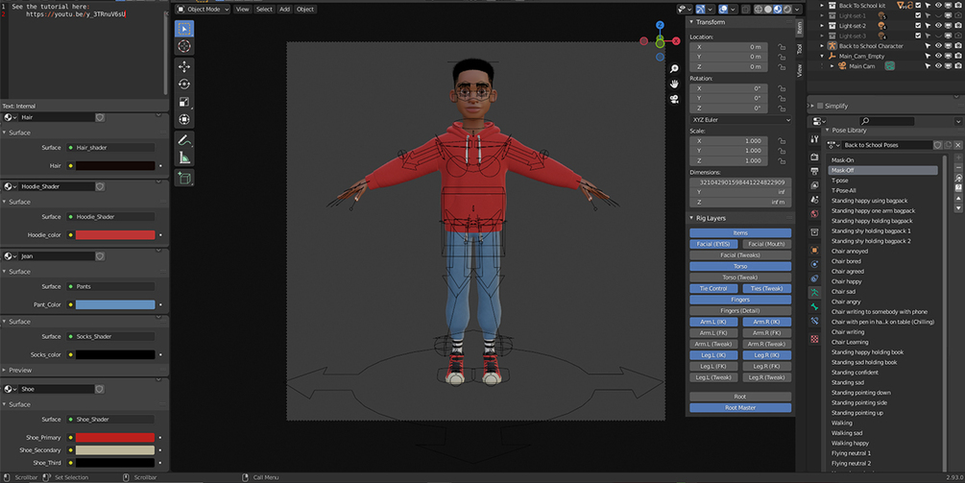Open the XYZ Euler rotation mode dropdown
This screenshot has height=483, width=965.
739,120
